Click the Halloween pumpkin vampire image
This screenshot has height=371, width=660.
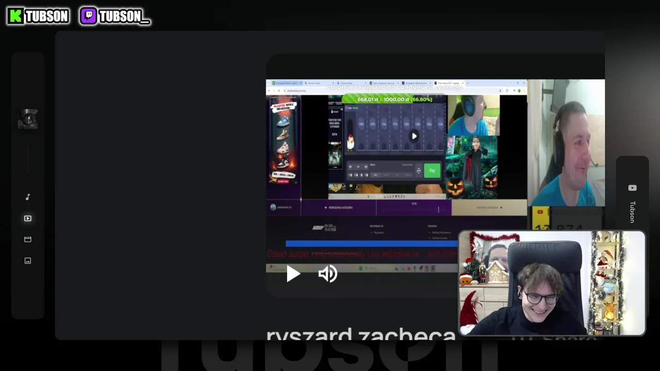pos(472,167)
